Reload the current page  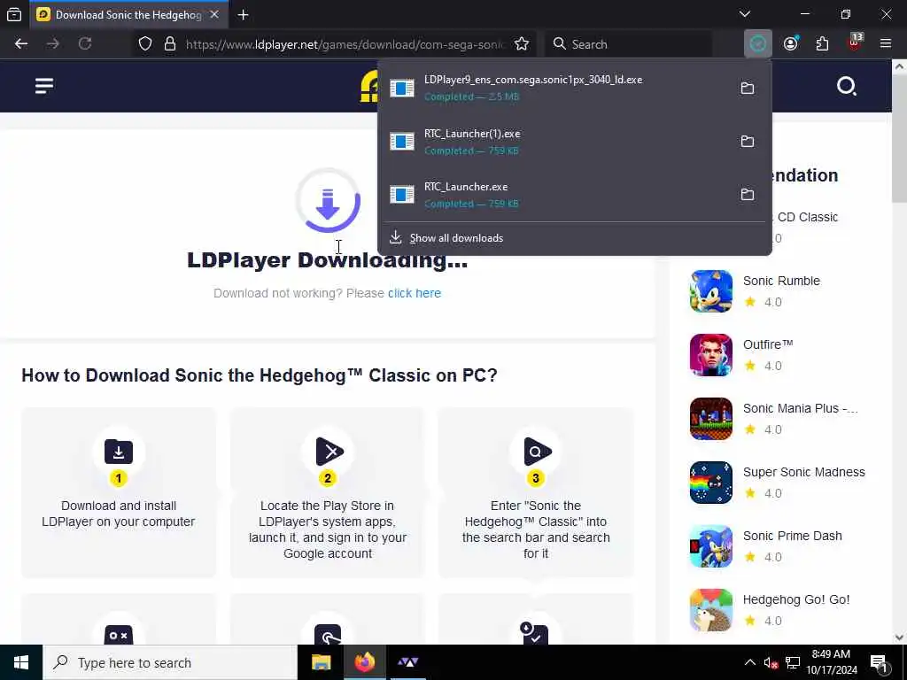(85, 44)
